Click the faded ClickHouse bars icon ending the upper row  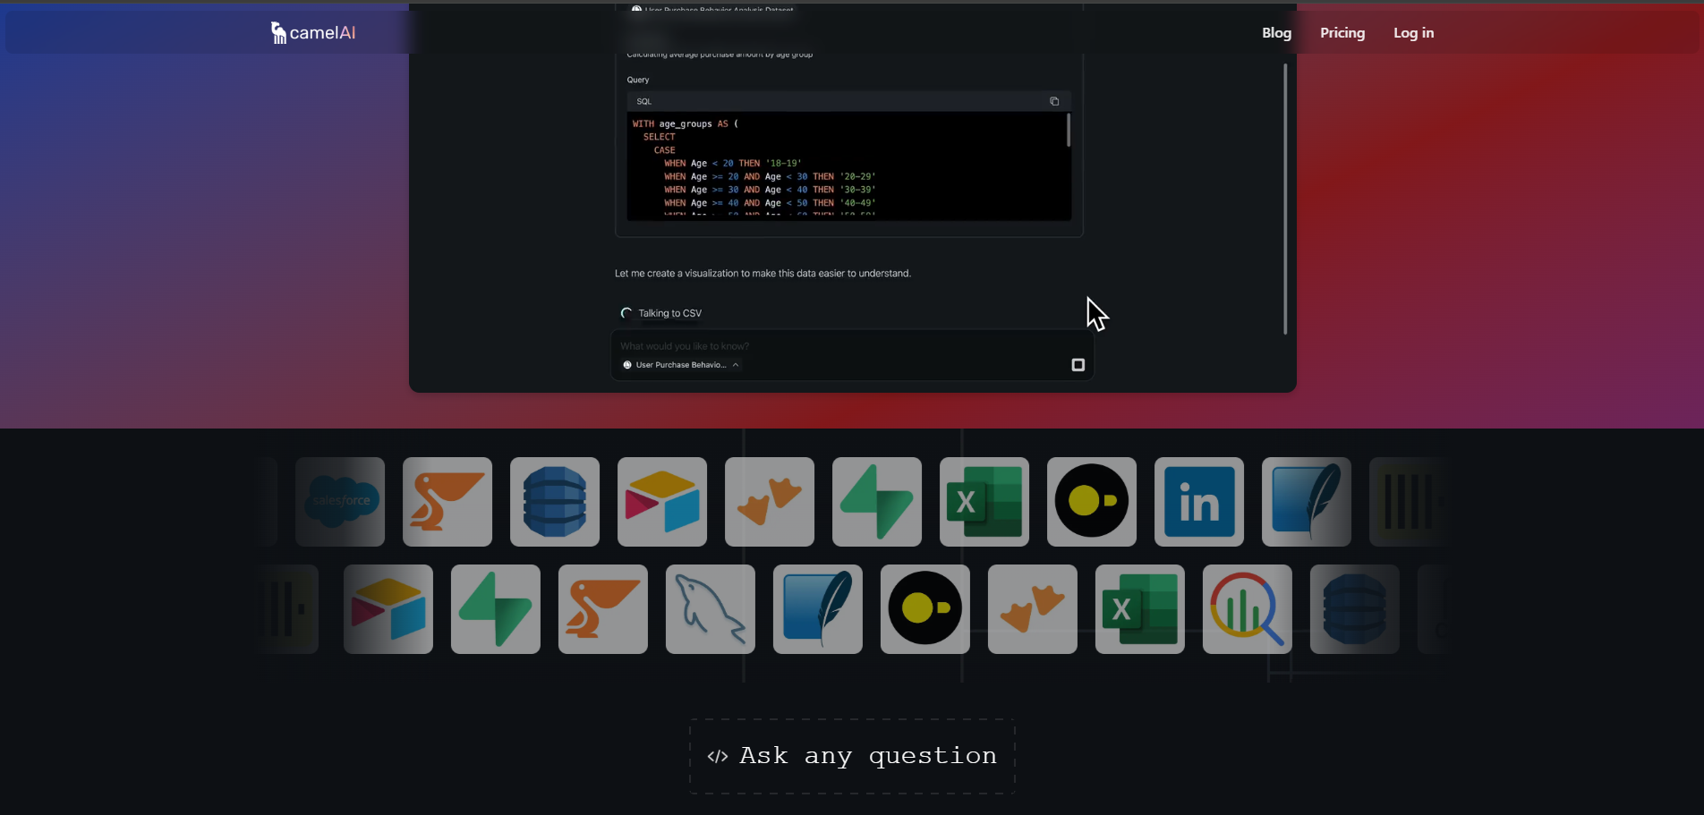pos(1410,502)
